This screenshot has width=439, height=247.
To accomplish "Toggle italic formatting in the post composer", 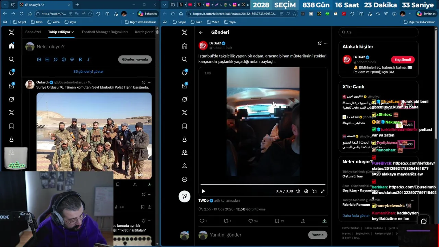I will coord(88,59).
